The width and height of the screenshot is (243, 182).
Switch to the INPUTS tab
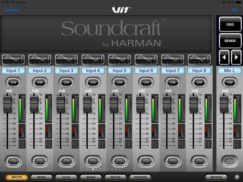(x=17, y=177)
